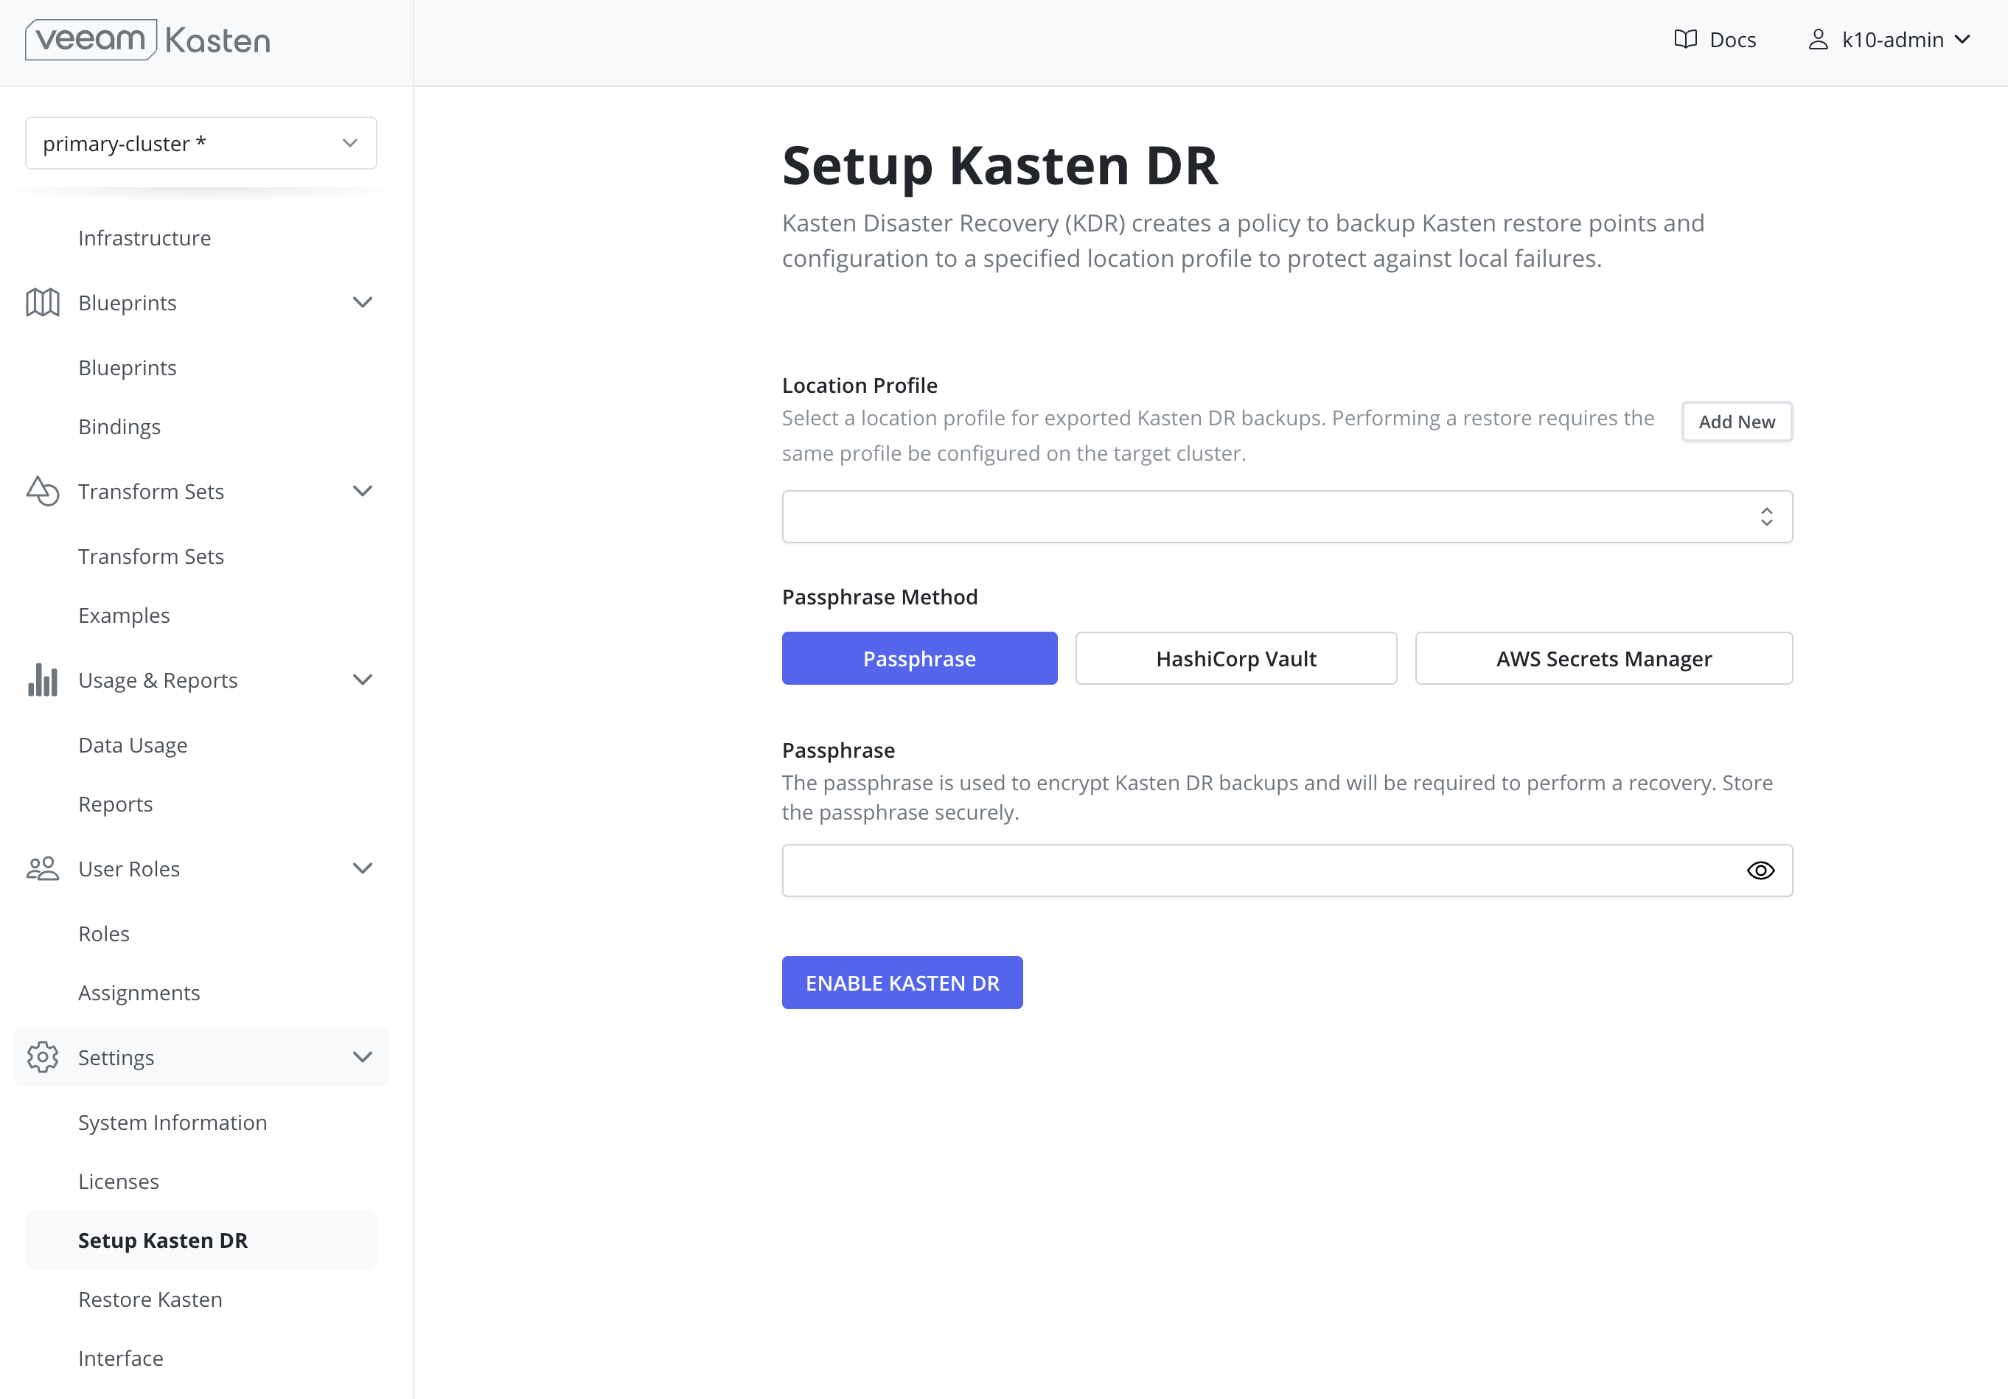Click the User Roles people icon
Image resolution: width=2008 pixels, height=1399 pixels.
pyautogui.click(x=43, y=868)
